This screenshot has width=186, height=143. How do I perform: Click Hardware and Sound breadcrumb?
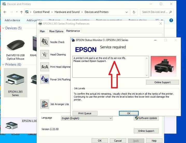click(x=67, y=12)
